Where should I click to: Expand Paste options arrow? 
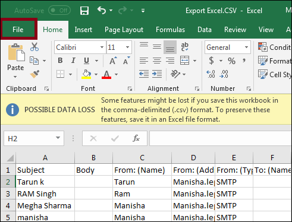pos(15,77)
